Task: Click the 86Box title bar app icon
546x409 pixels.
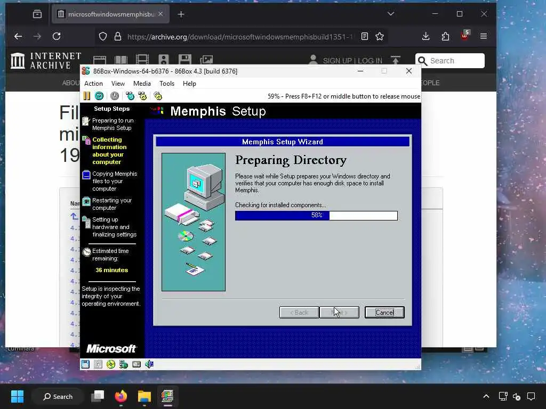Action: [86, 71]
